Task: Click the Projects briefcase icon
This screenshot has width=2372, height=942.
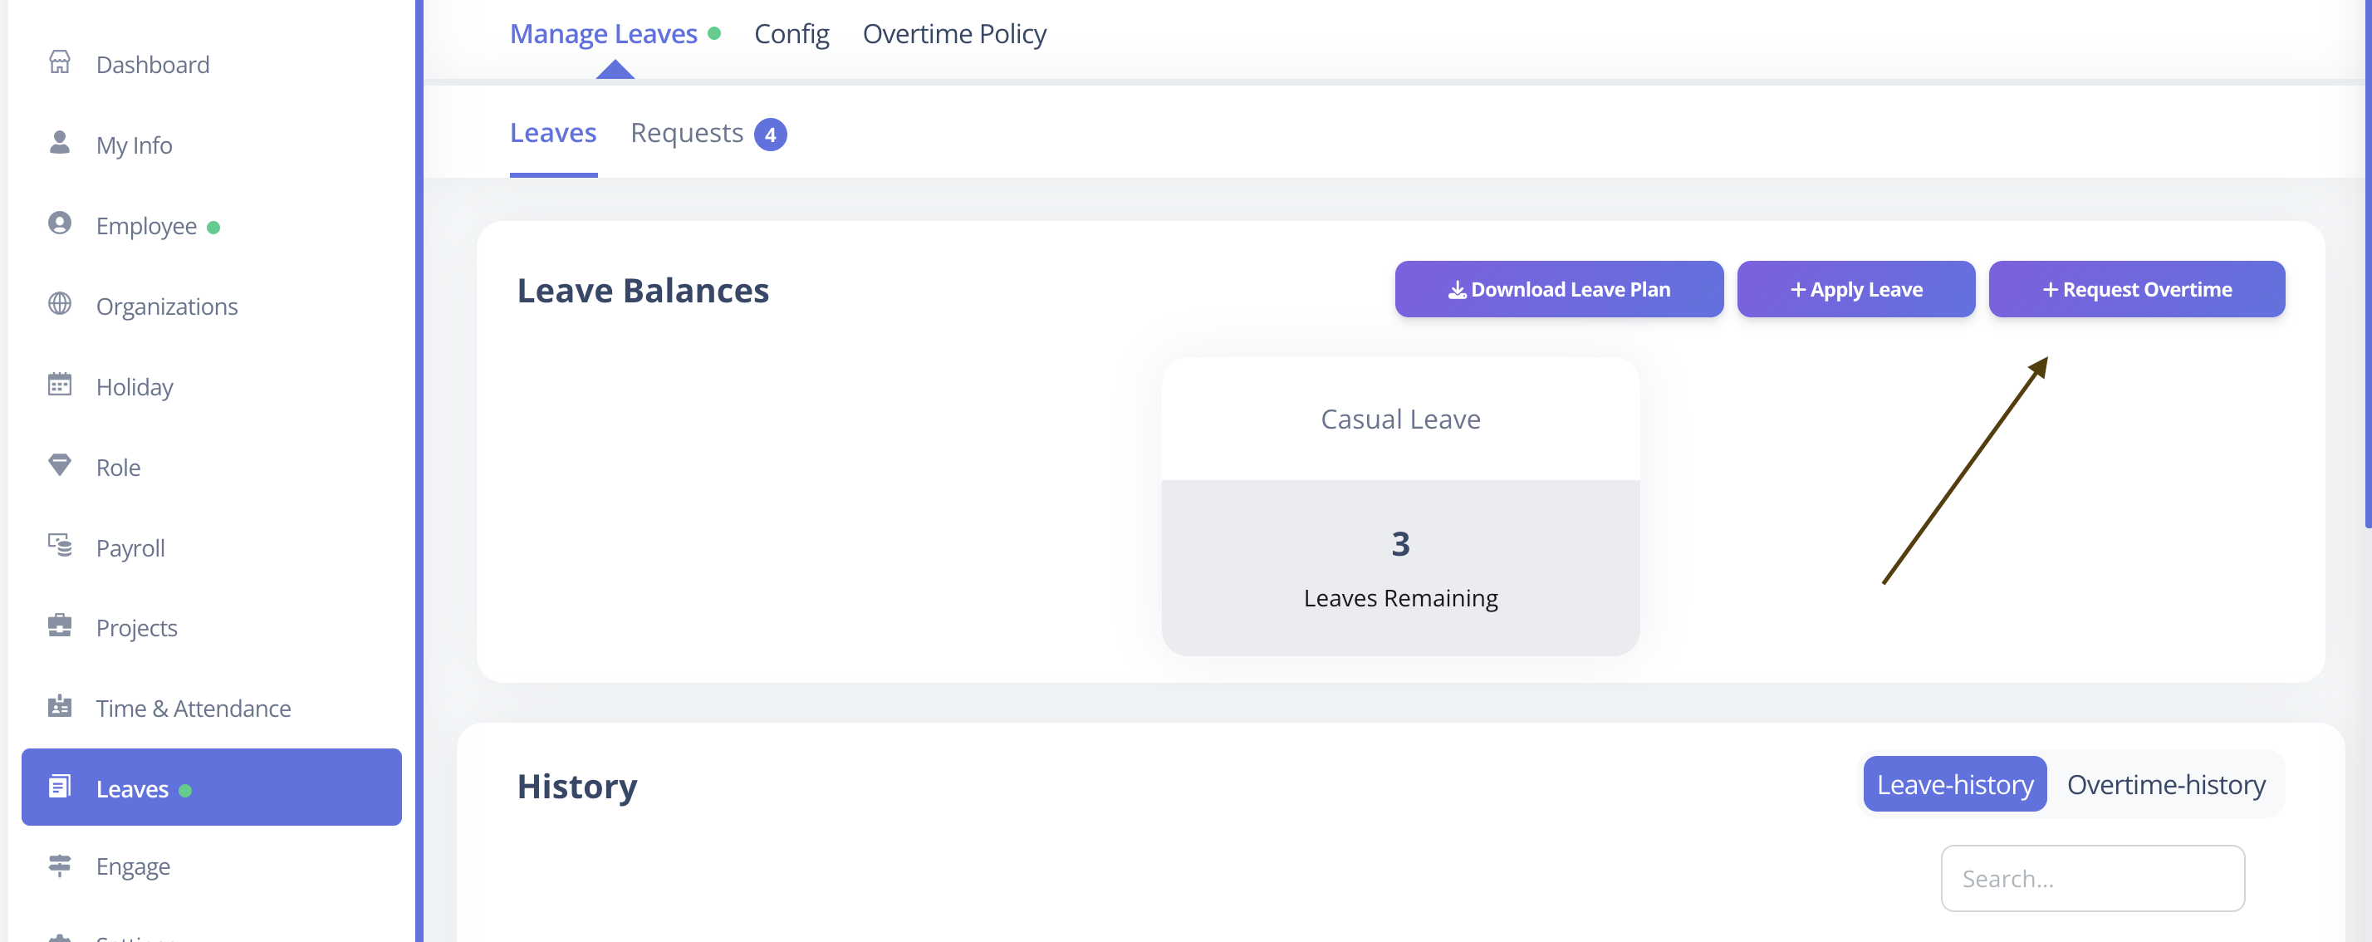Action: click(x=60, y=626)
